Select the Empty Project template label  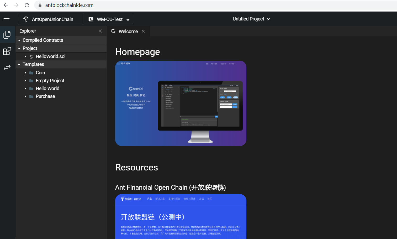[x=50, y=81]
